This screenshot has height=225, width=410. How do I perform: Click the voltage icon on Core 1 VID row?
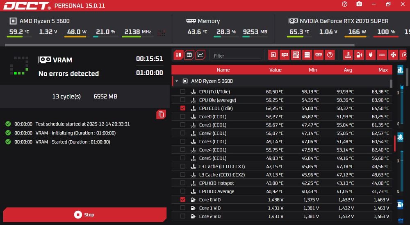[193, 208]
